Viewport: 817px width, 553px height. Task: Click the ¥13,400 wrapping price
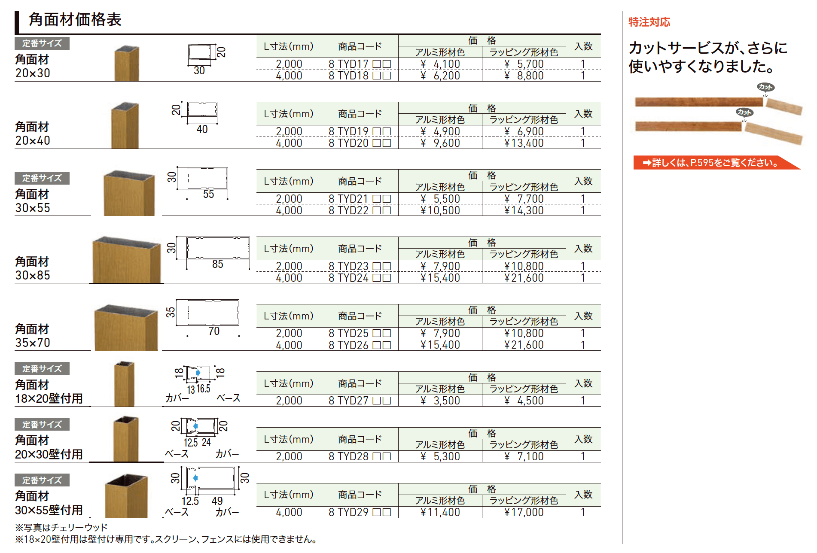524,143
